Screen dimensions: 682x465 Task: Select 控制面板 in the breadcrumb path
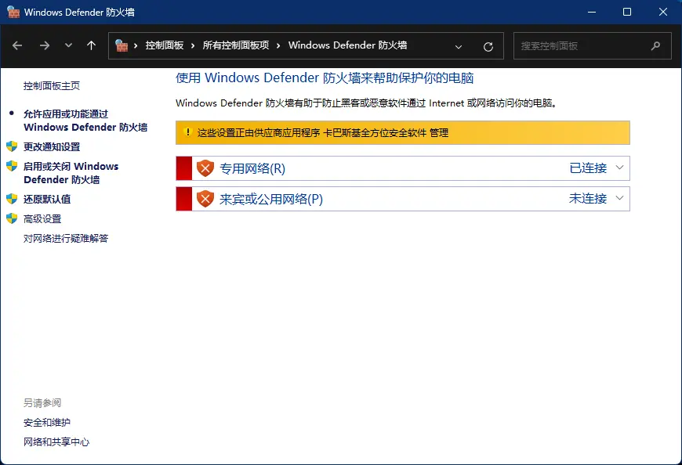pos(164,45)
